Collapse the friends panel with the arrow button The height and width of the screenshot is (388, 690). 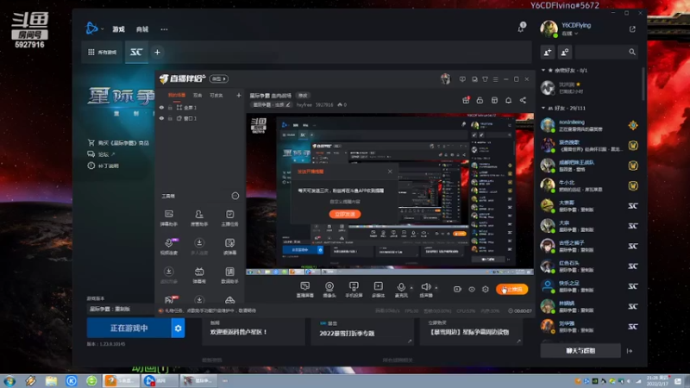point(630,351)
